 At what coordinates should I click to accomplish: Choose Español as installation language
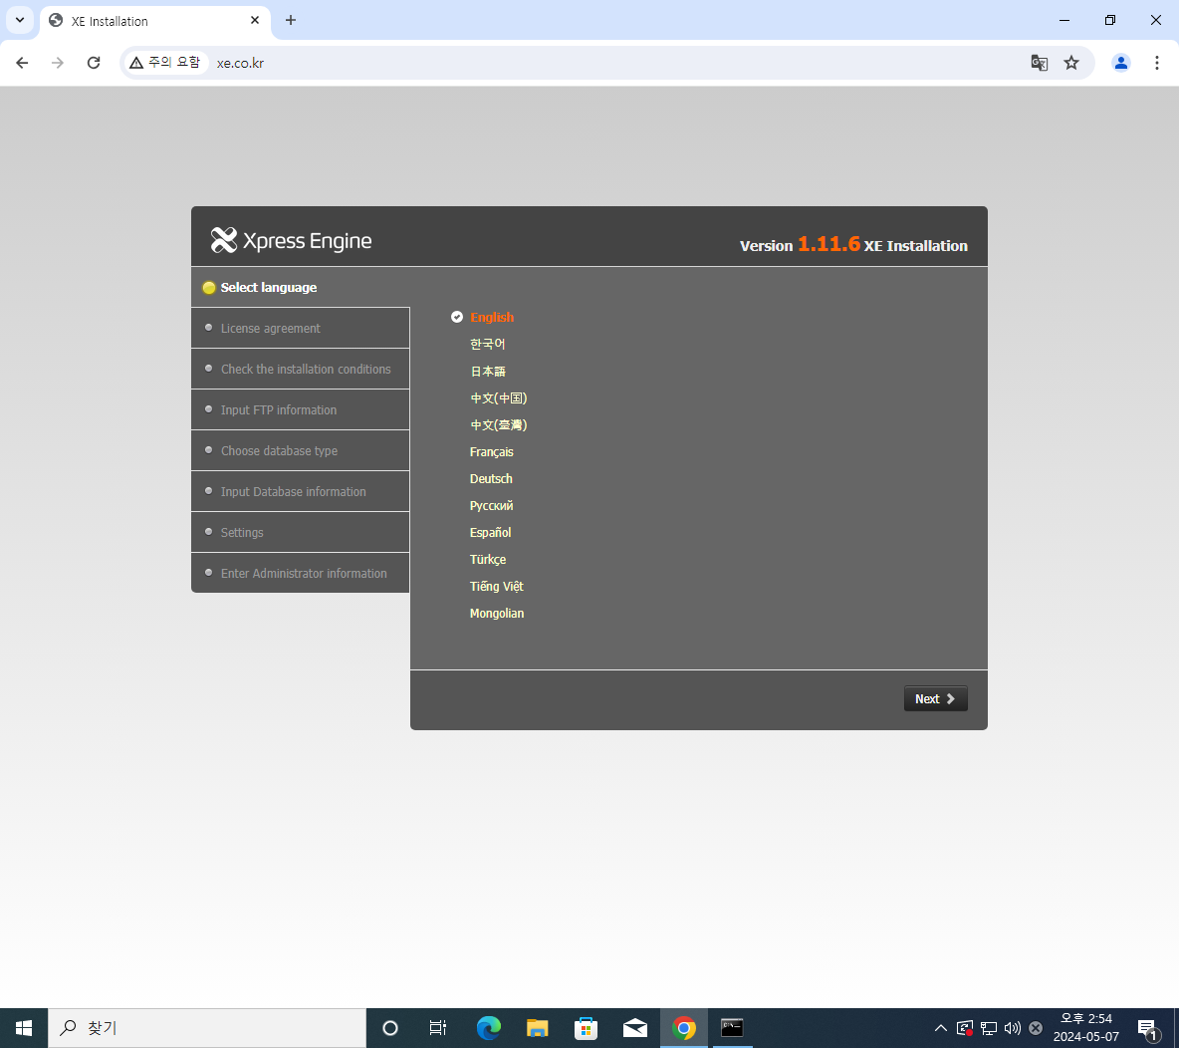tap(490, 533)
